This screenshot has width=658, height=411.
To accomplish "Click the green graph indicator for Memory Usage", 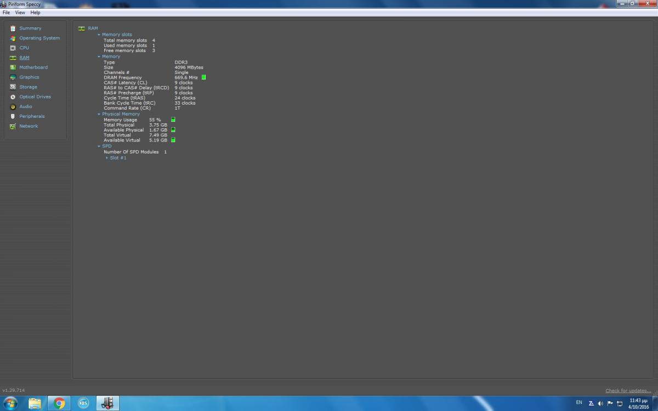I will click(x=173, y=120).
